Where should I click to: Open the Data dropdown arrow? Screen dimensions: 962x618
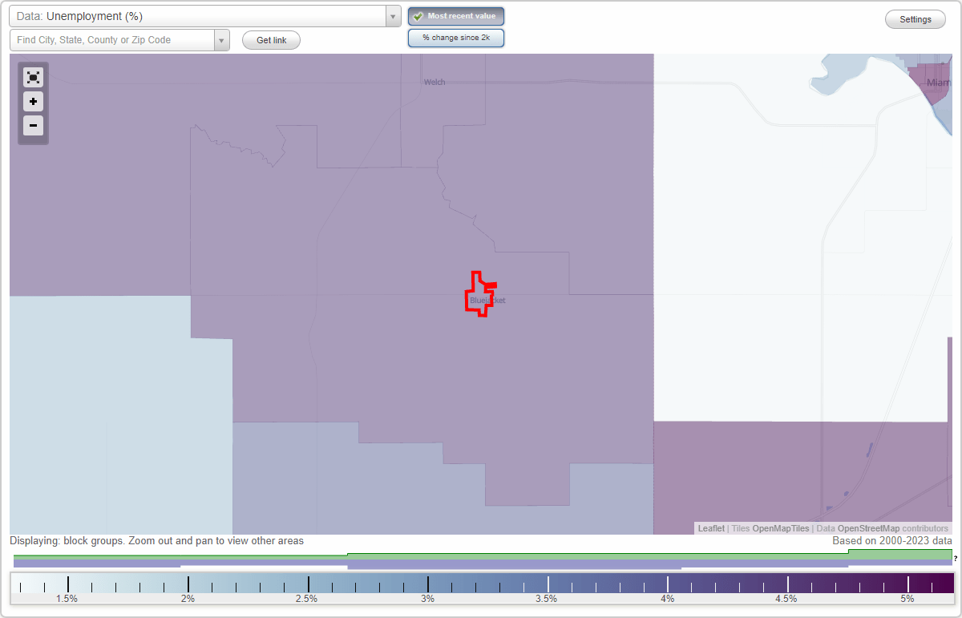[393, 16]
